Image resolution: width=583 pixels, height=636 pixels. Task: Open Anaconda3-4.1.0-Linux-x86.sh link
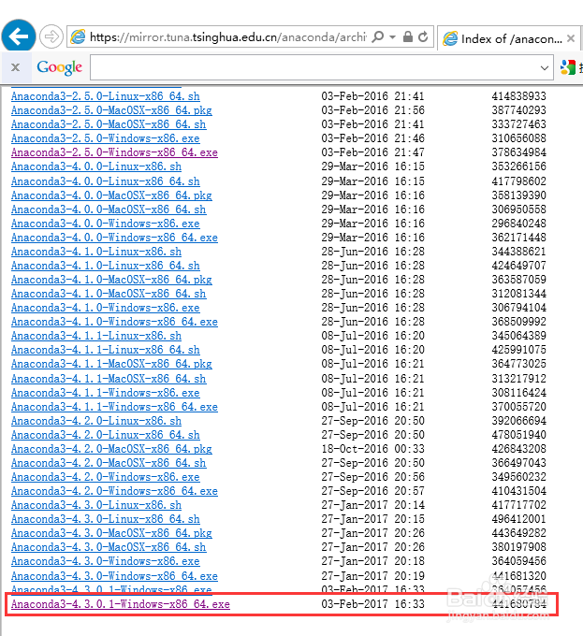96,252
